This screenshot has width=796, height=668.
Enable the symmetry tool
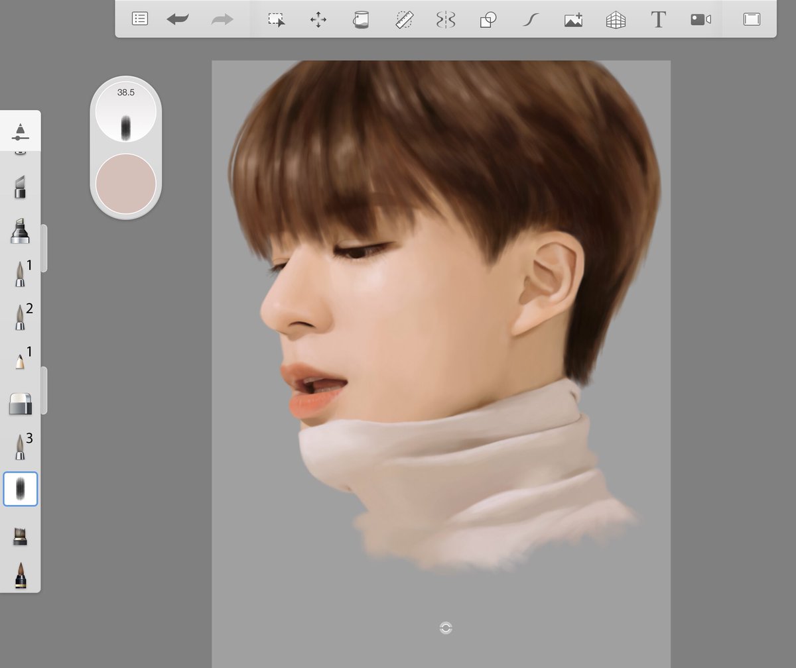tap(446, 20)
